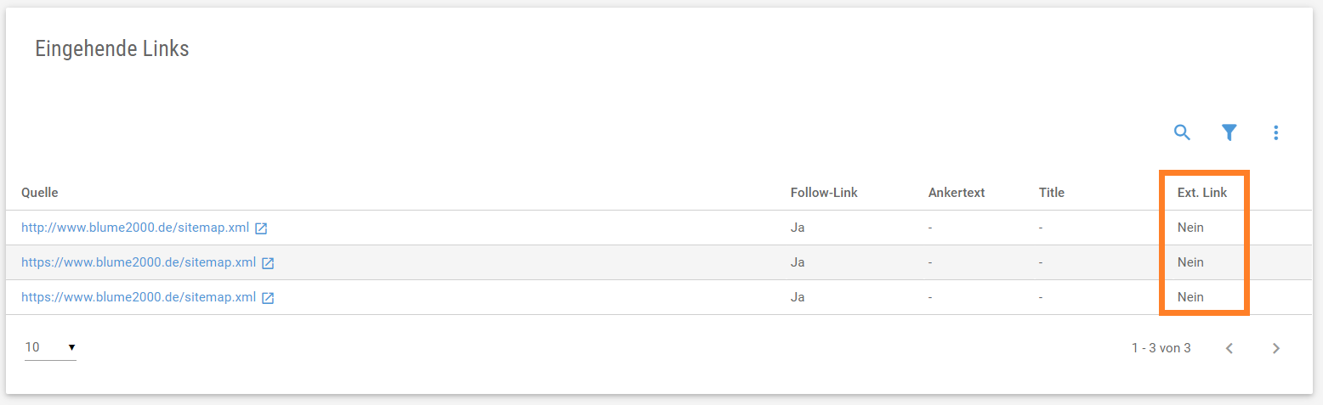Sort by the Ankertext column header
This screenshot has width=1323, height=405.
[957, 193]
